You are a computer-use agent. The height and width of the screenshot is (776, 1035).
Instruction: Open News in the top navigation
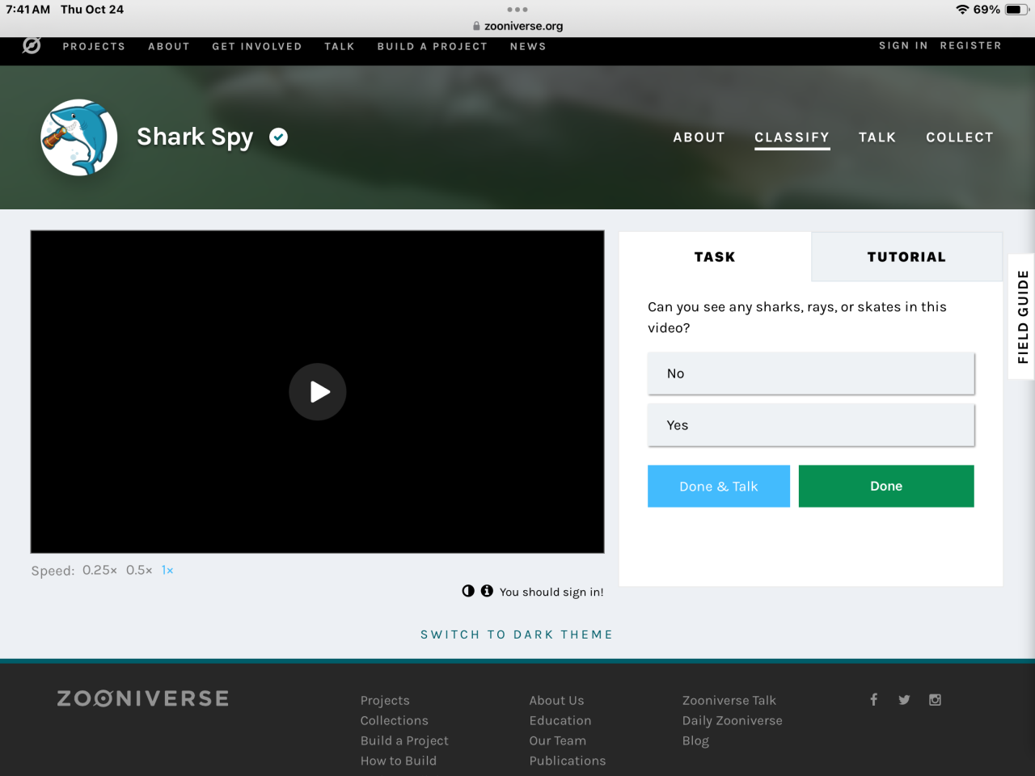pyautogui.click(x=528, y=46)
